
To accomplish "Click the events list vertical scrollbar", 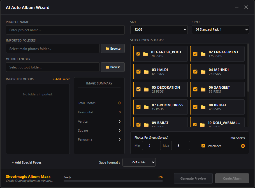I will 248,68.
